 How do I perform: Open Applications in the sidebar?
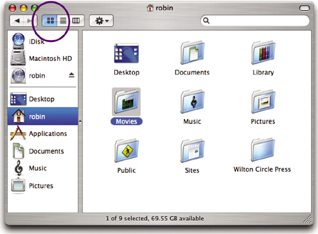pyautogui.click(x=43, y=134)
